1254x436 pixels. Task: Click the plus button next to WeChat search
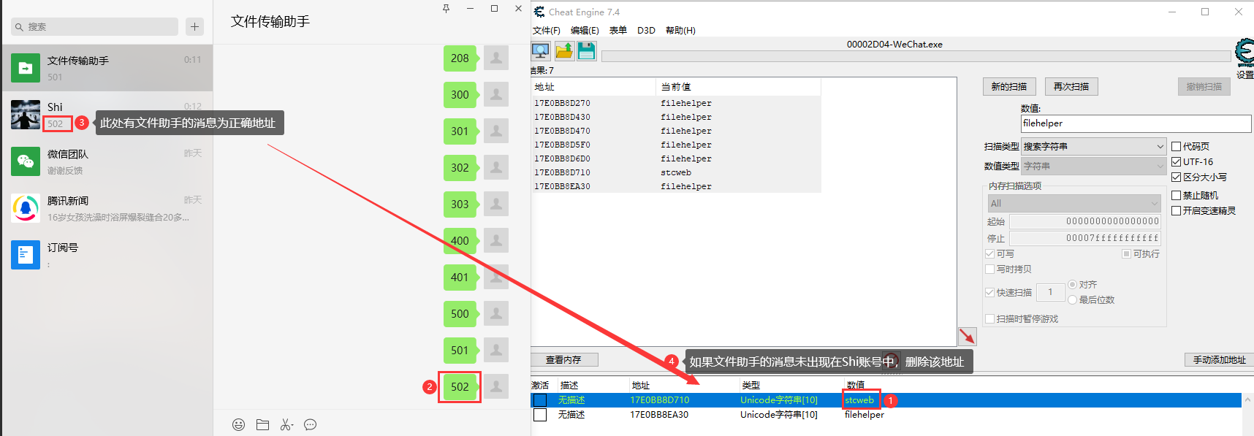(194, 27)
